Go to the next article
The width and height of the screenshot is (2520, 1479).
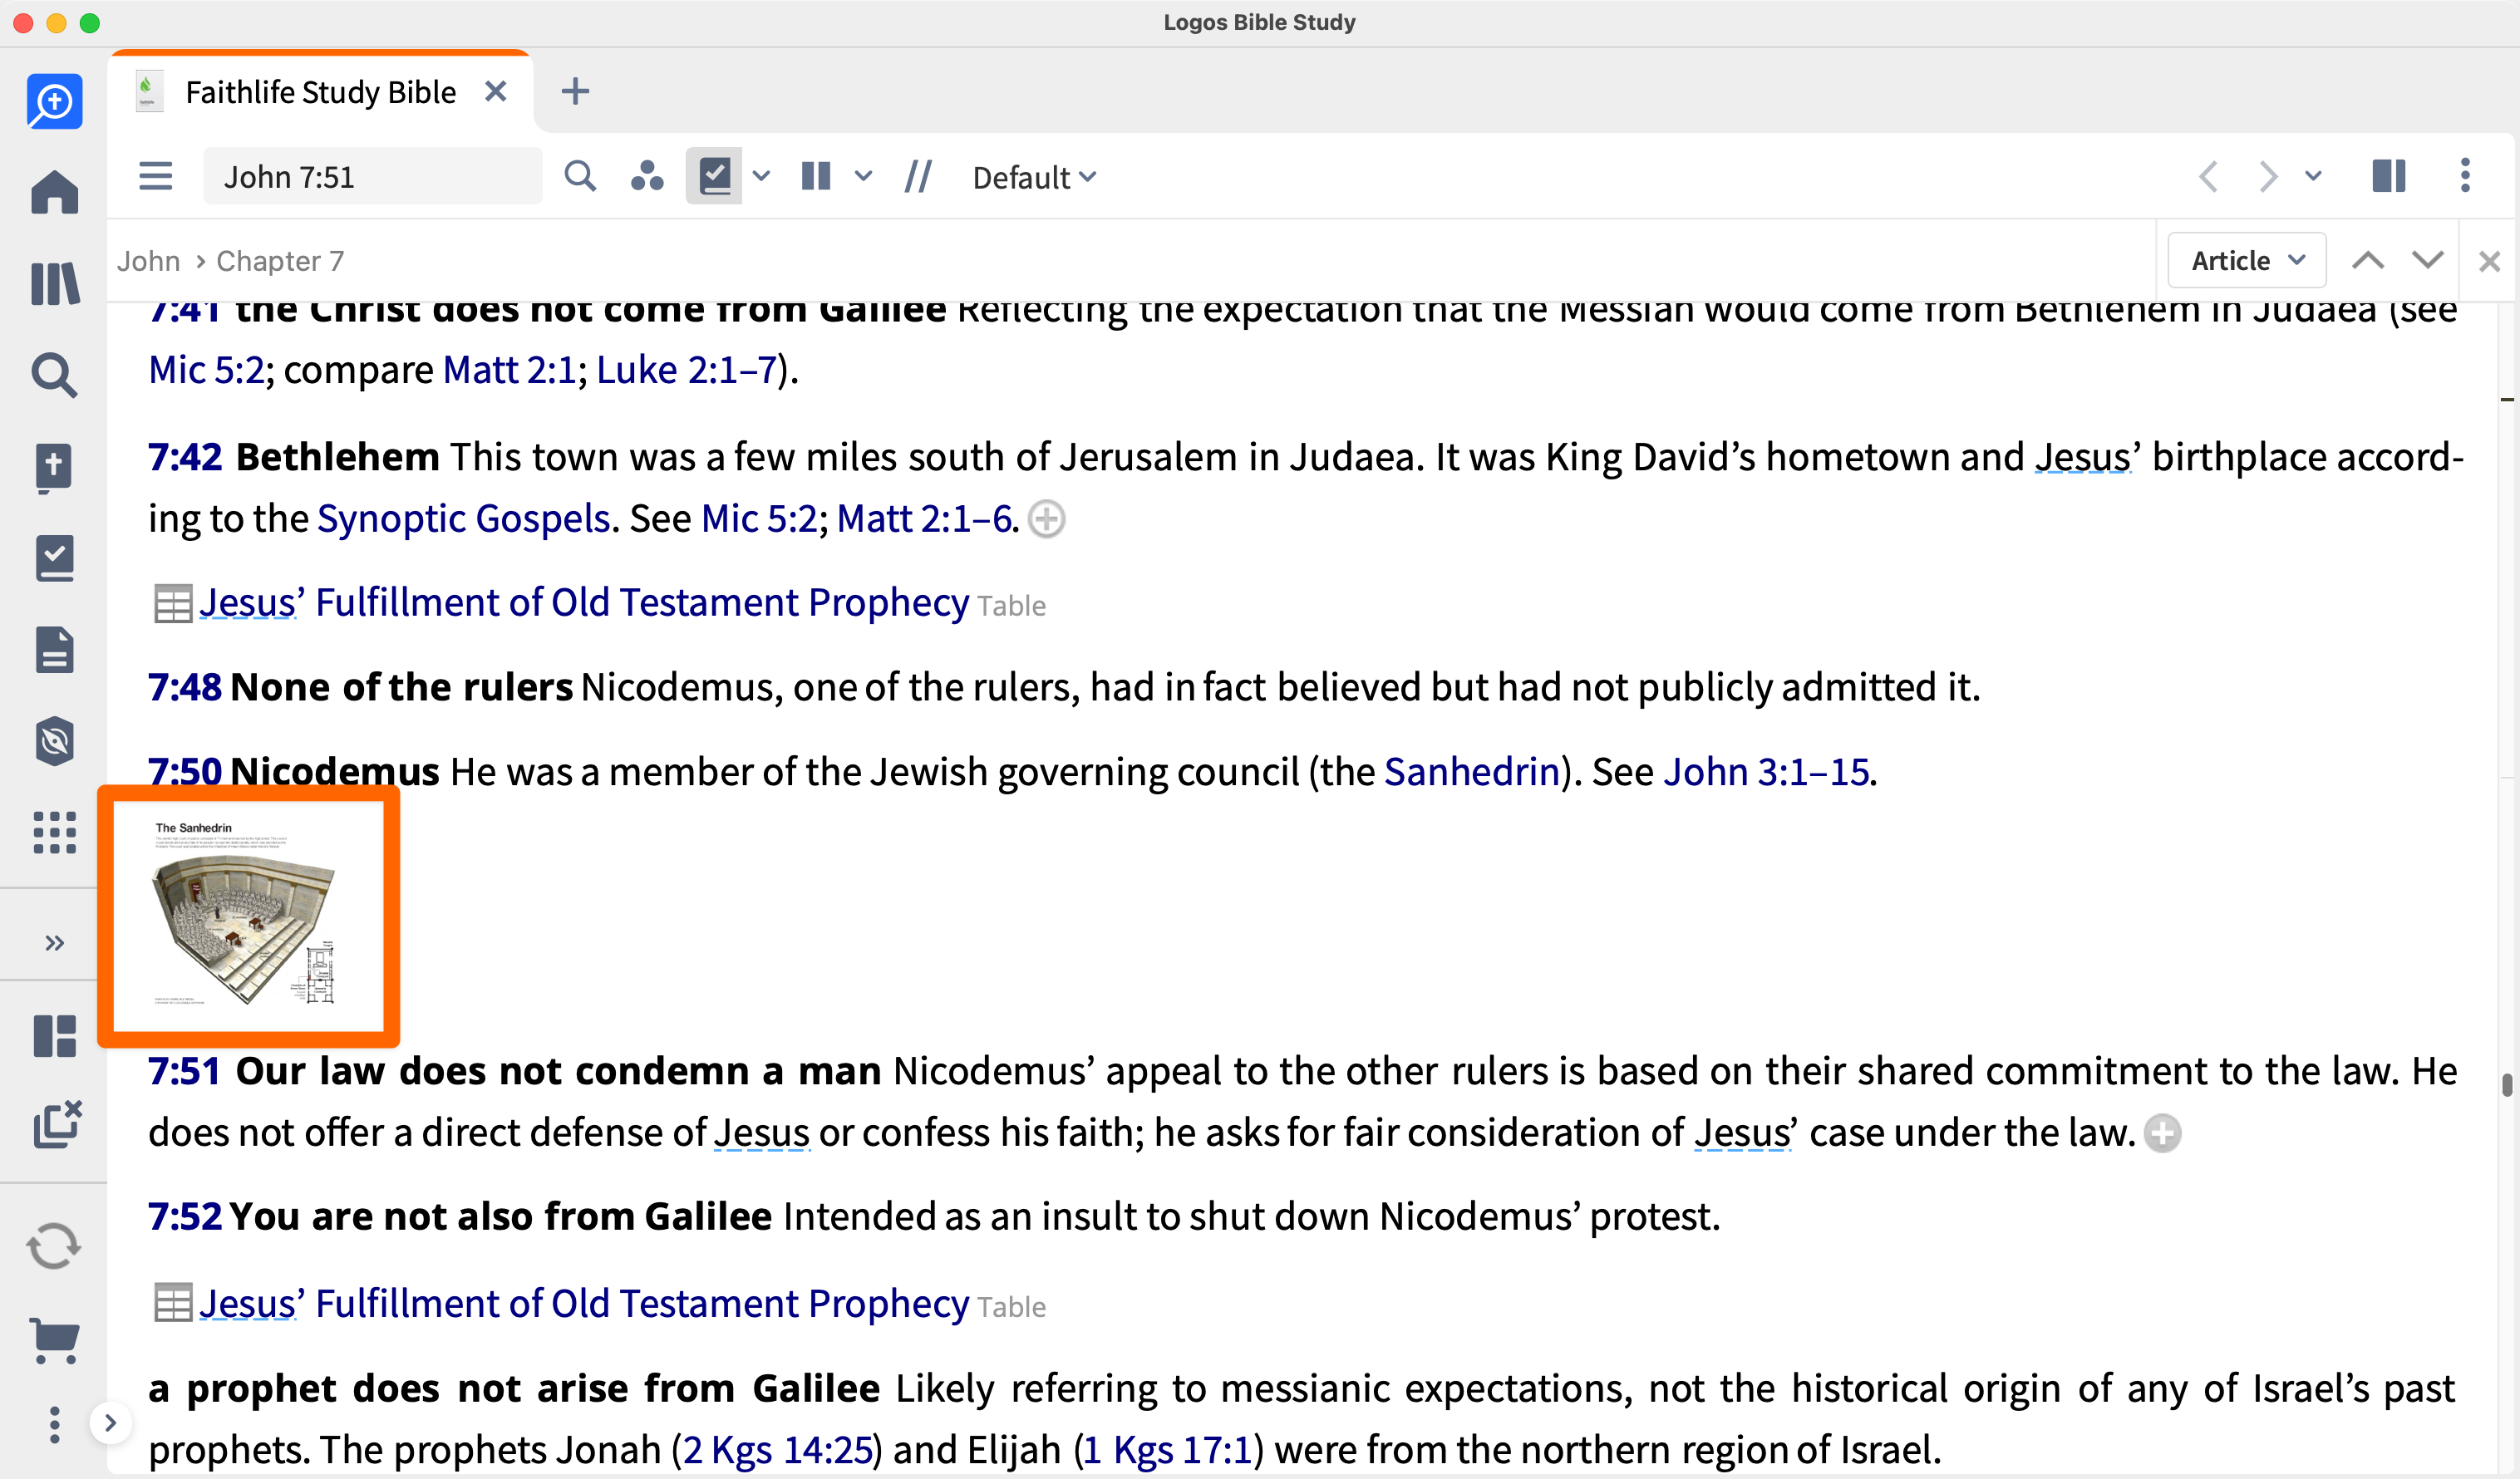coord(2428,261)
